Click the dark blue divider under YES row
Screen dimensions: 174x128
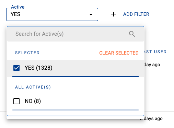tap(76, 77)
